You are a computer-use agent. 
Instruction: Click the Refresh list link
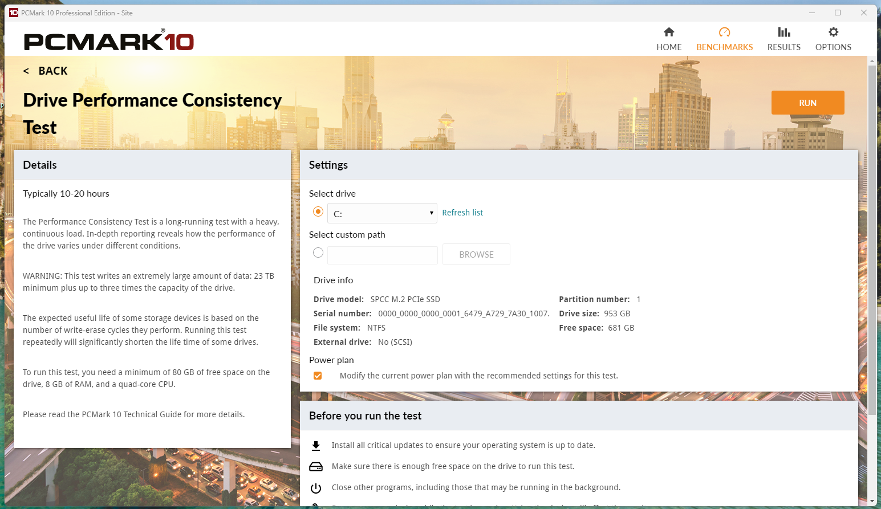click(462, 213)
